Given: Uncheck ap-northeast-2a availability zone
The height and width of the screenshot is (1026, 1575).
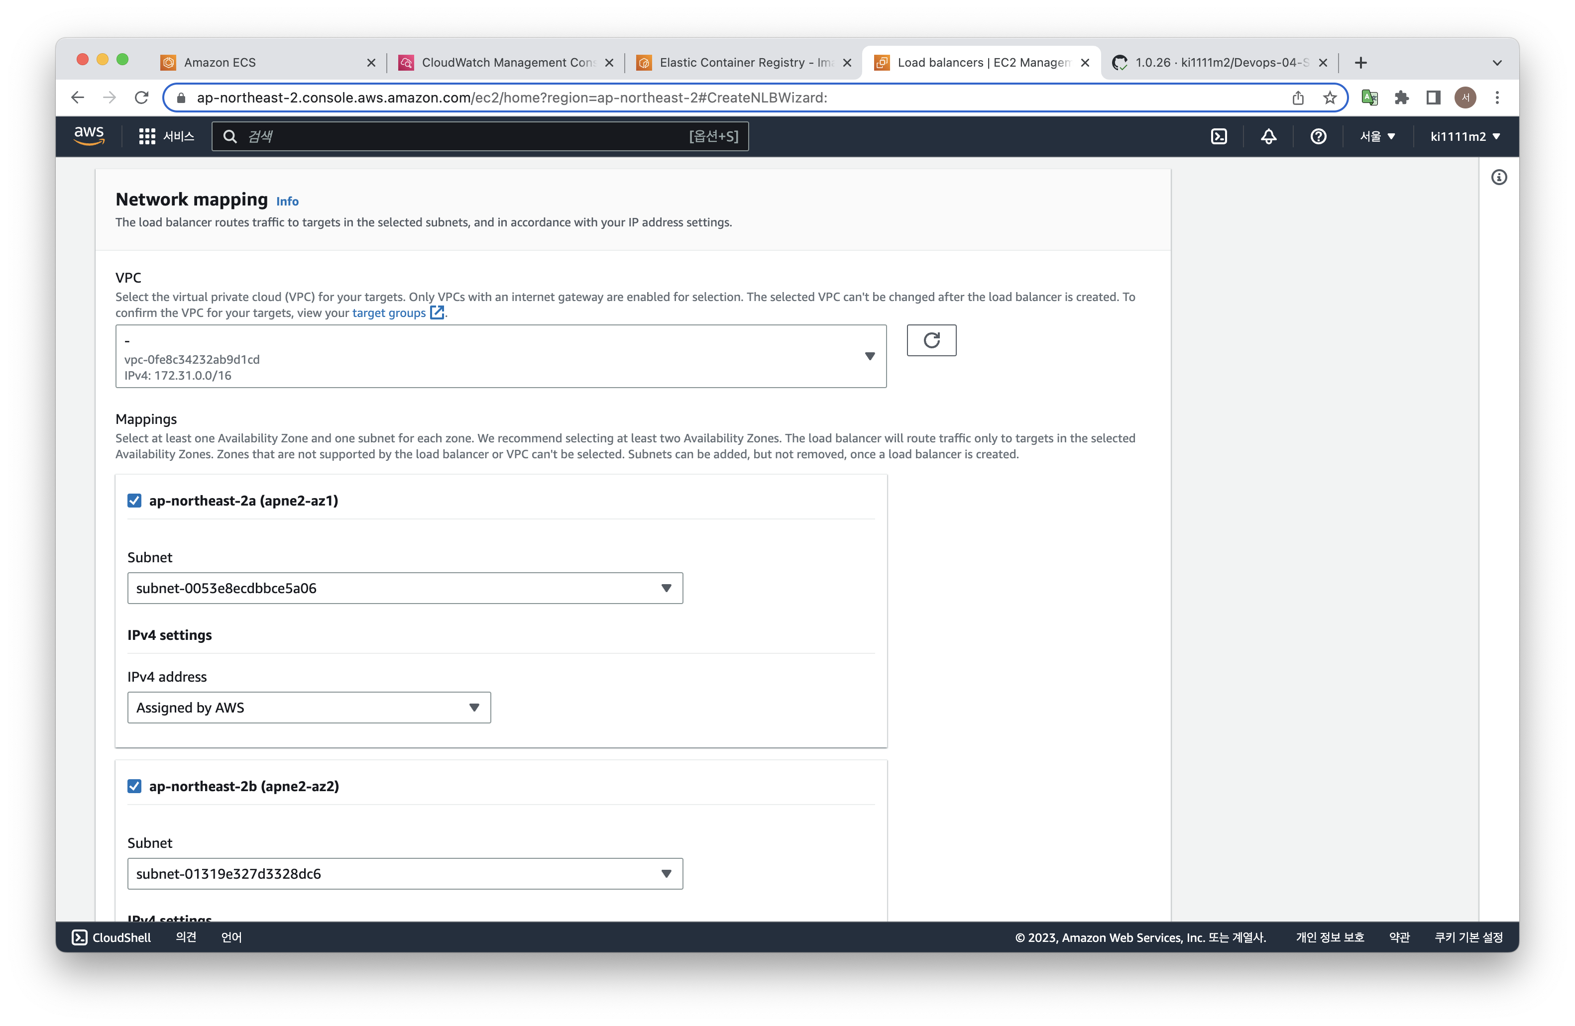Looking at the screenshot, I should 134,500.
